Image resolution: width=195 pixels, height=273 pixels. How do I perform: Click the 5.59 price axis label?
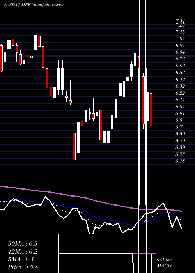click(180, 134)
